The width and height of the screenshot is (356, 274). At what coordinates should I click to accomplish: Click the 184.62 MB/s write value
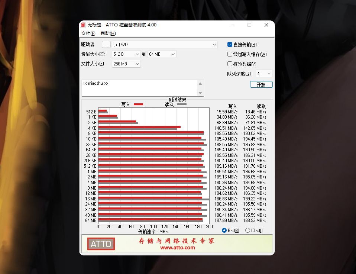click(226, 193)
